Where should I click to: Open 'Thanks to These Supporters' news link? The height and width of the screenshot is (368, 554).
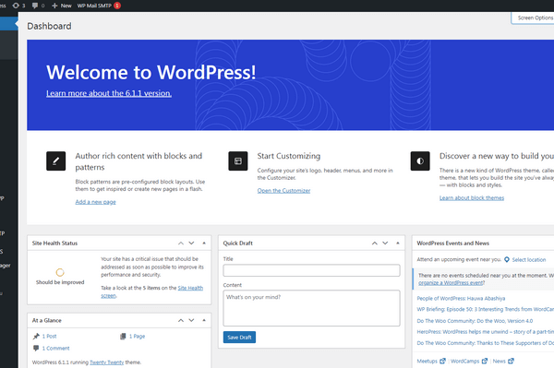tap(486, 343)
